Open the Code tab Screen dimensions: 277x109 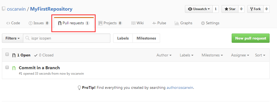13,23
